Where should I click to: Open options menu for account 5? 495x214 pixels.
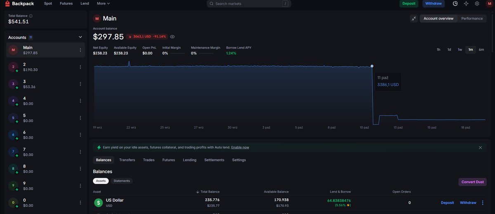[x=80, y=118]
